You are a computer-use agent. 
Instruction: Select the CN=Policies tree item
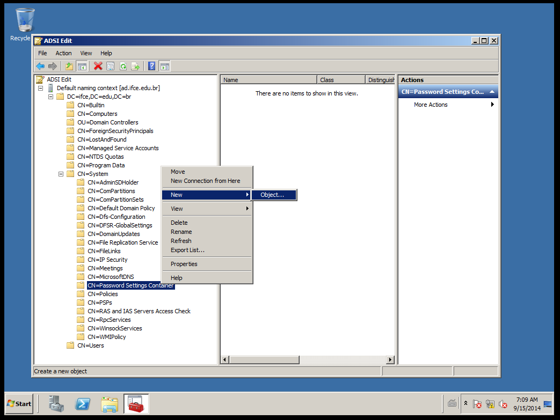coord(103,294)
